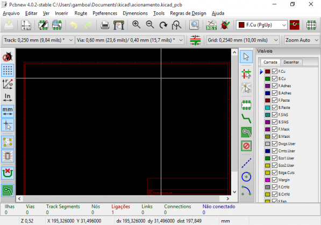Open the Route menu

[x=81, y=13]
